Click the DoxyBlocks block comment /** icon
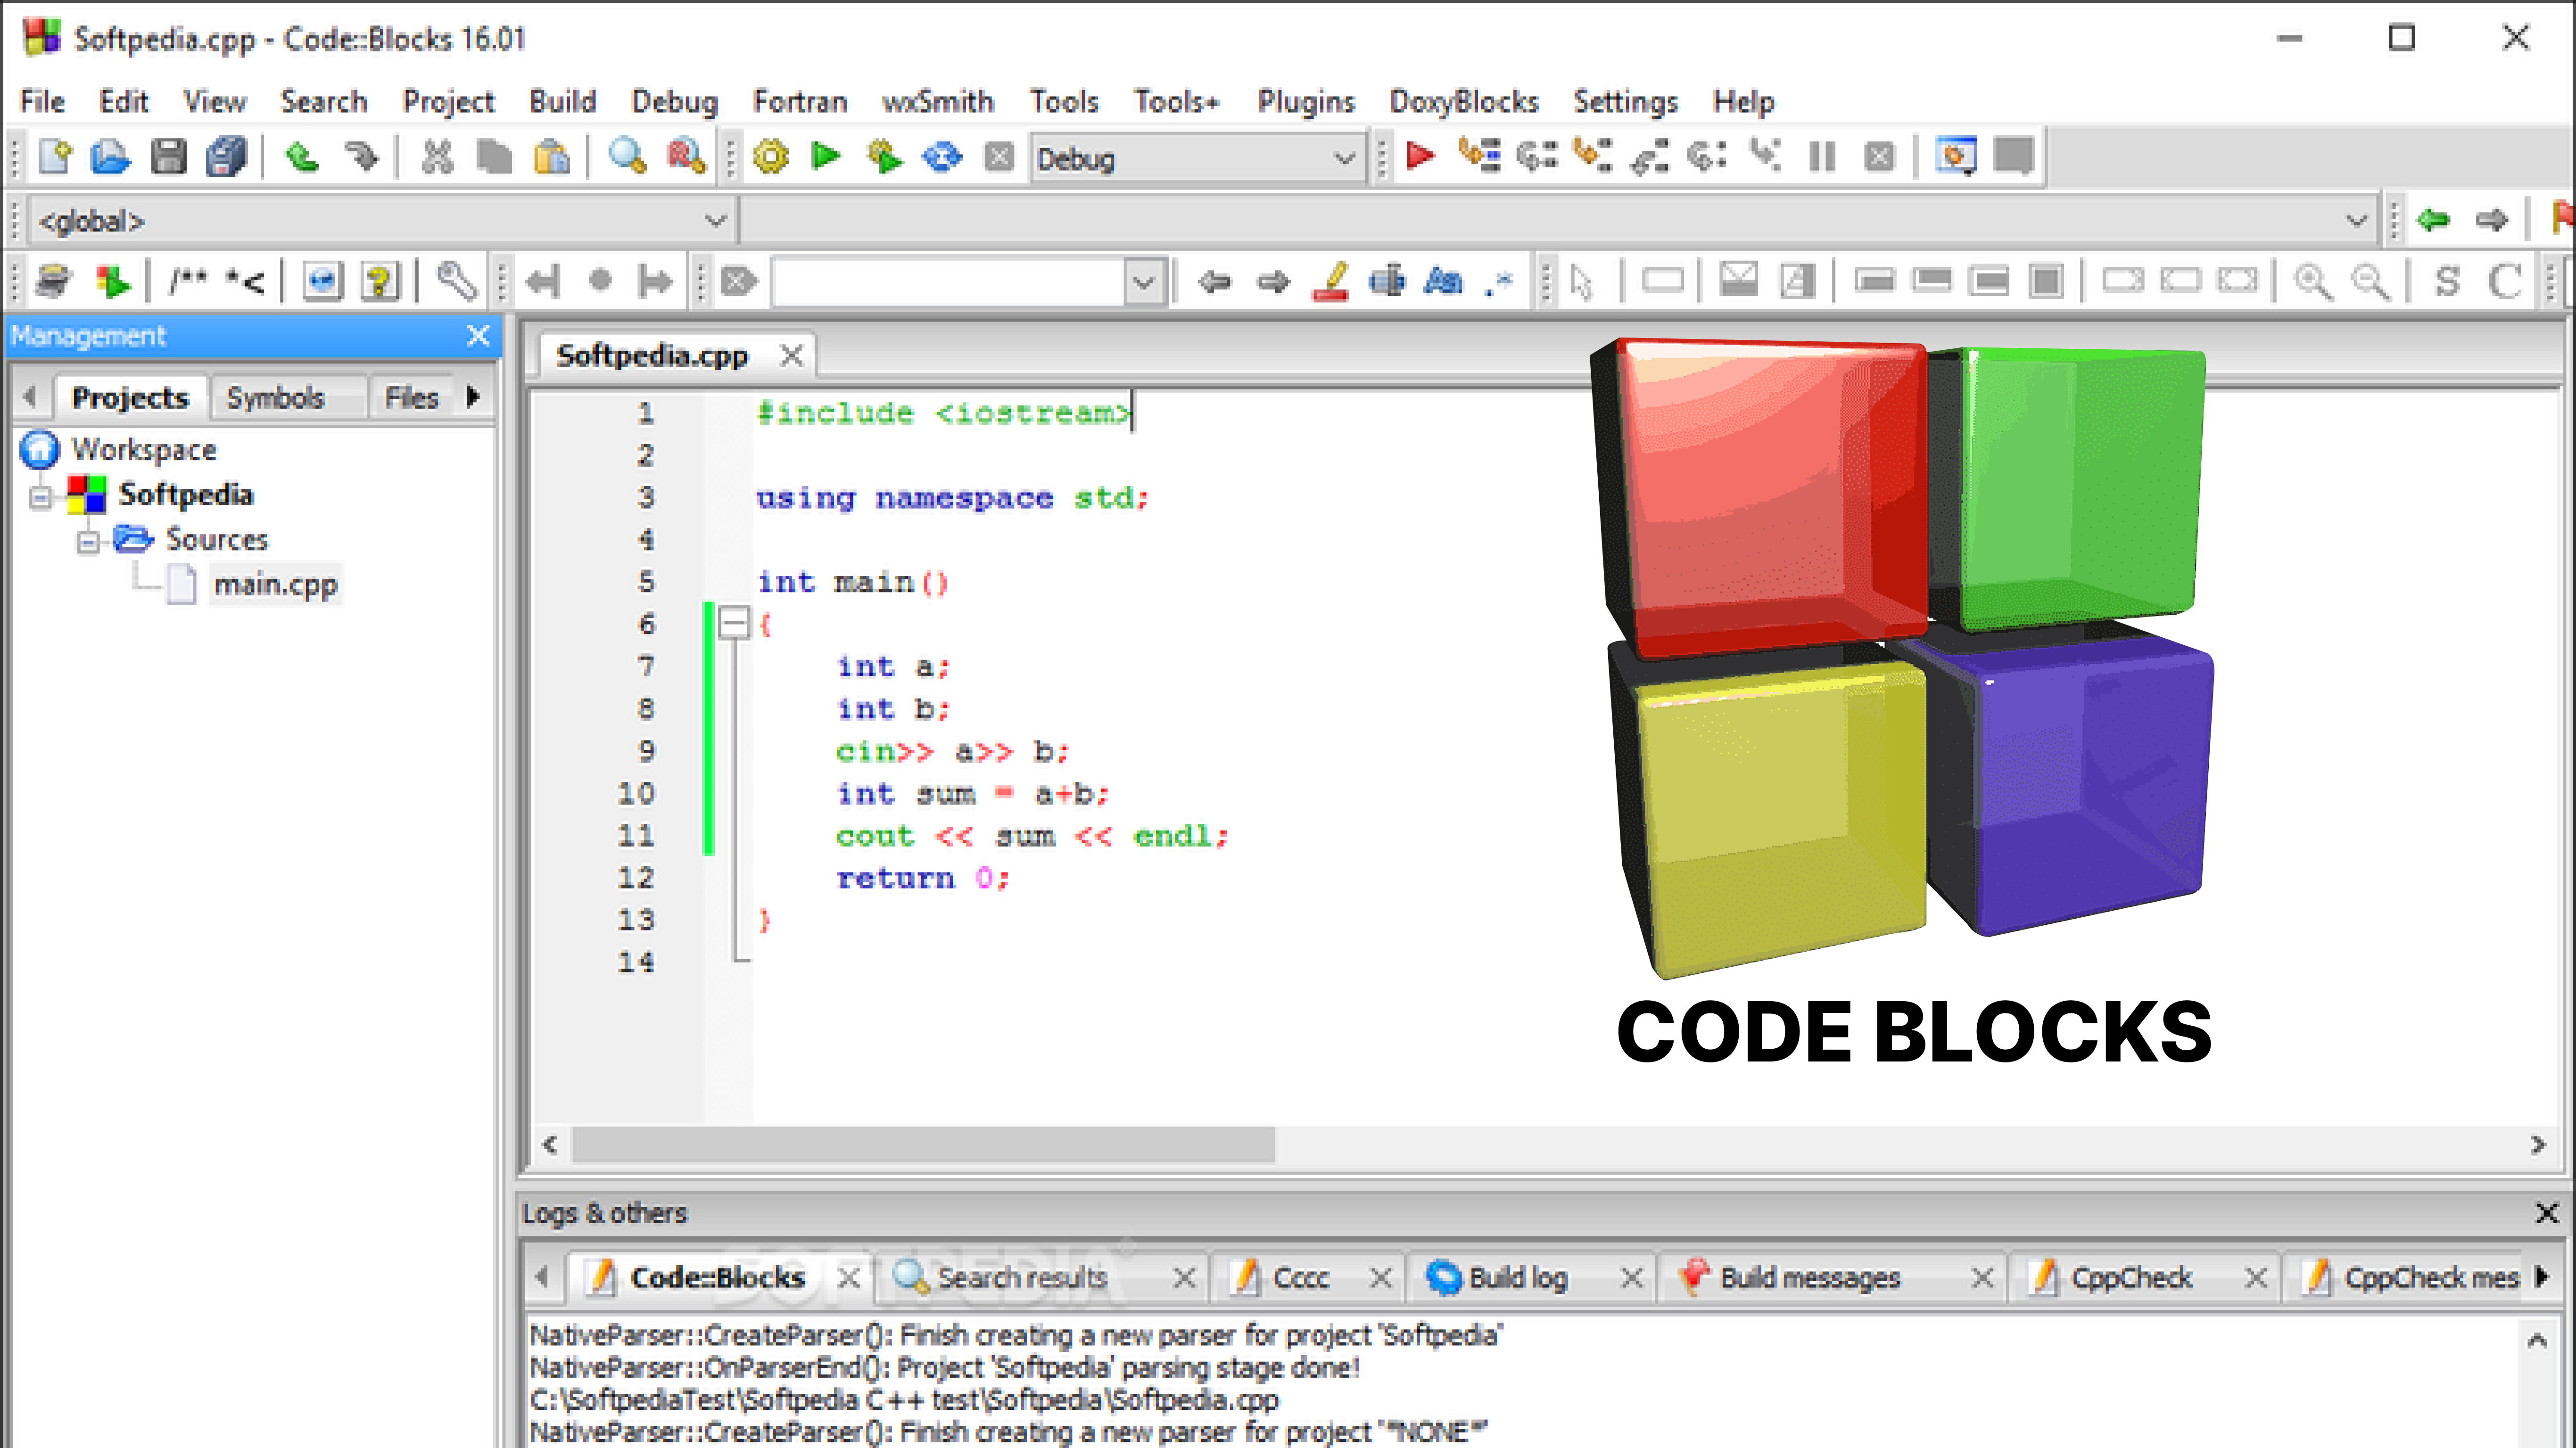Image resolution: width=2576 pixels, height=1448 pixels. click(188, 280)
